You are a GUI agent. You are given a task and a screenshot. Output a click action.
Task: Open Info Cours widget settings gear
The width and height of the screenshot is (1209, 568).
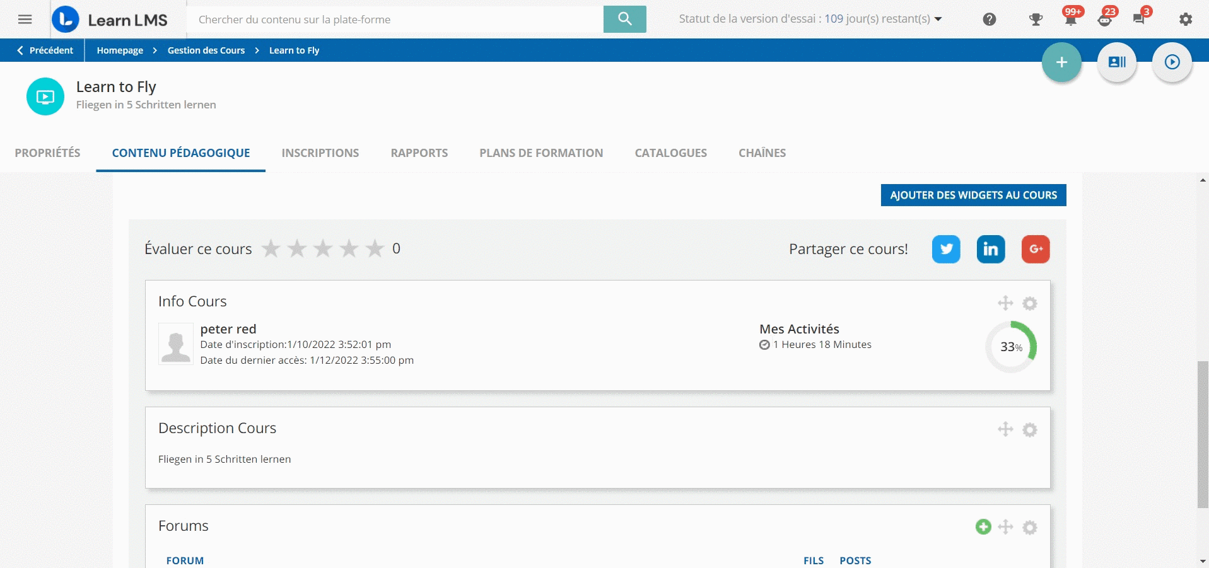pos(1029,303)
